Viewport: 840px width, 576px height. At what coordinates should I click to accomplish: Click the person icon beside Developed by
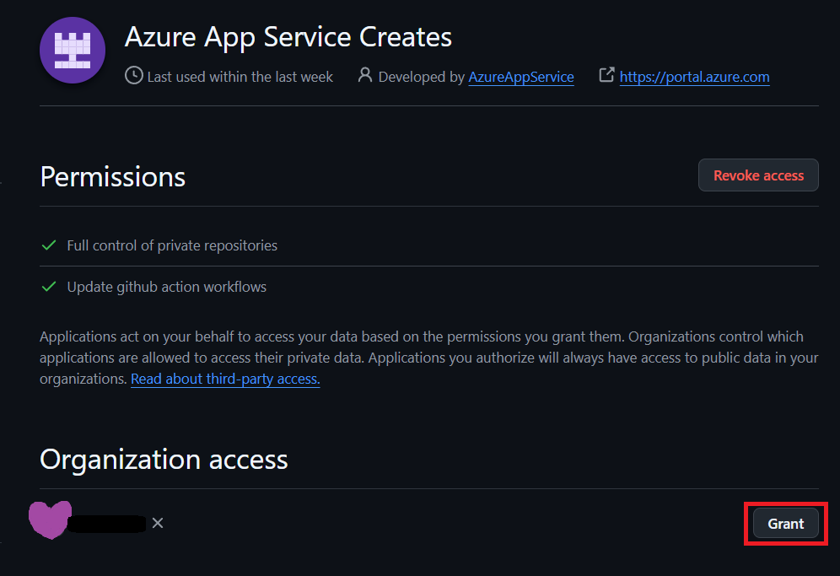[x=365, y=75]
